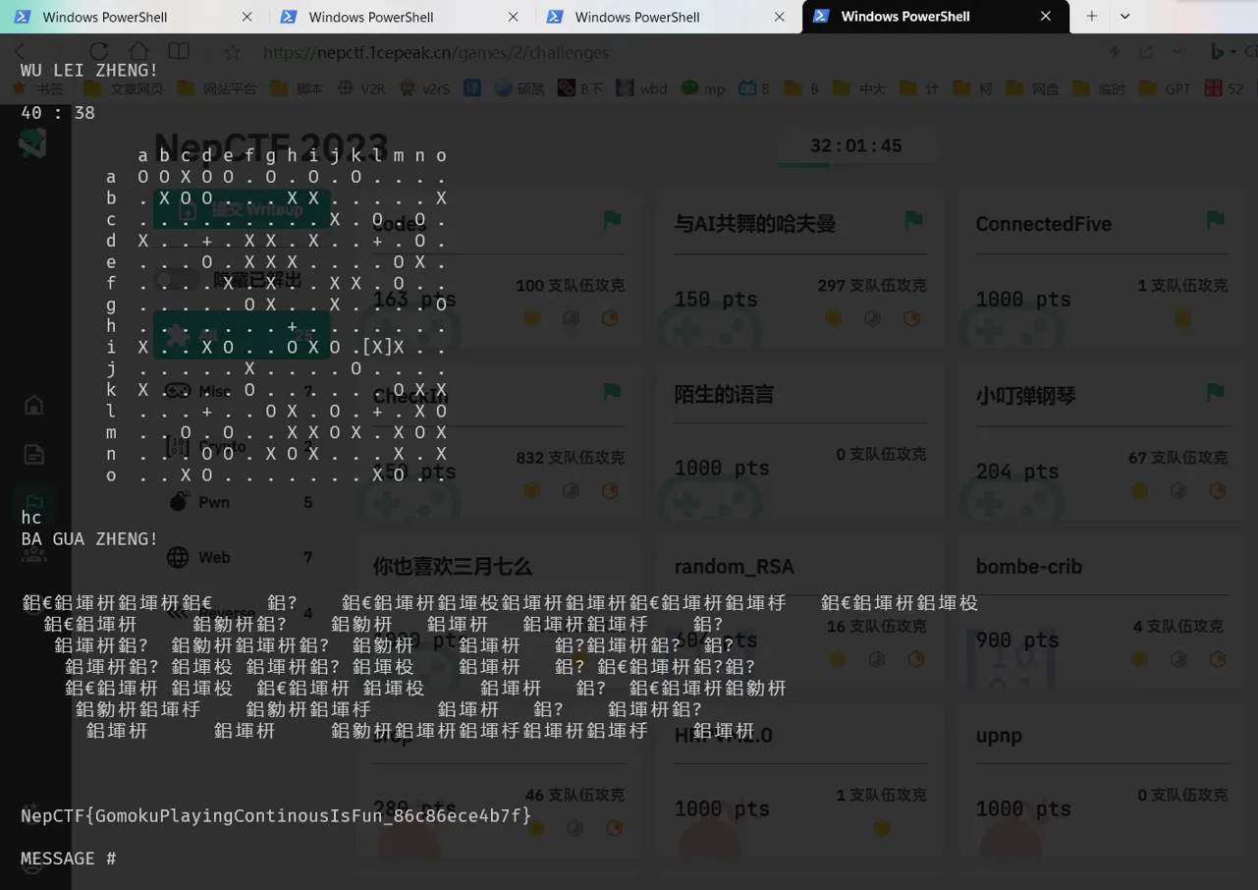The width and height of the screenshot is (1258, 890).
Task: Click the green flag on ConnectedFive card
Action: [1215, 220]
